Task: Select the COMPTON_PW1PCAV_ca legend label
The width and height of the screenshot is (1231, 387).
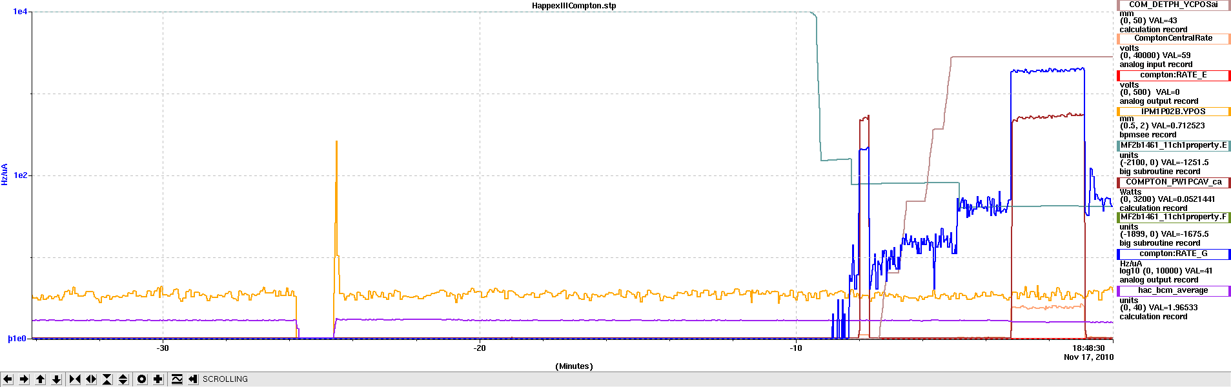Action: [x=1174, y=183]
